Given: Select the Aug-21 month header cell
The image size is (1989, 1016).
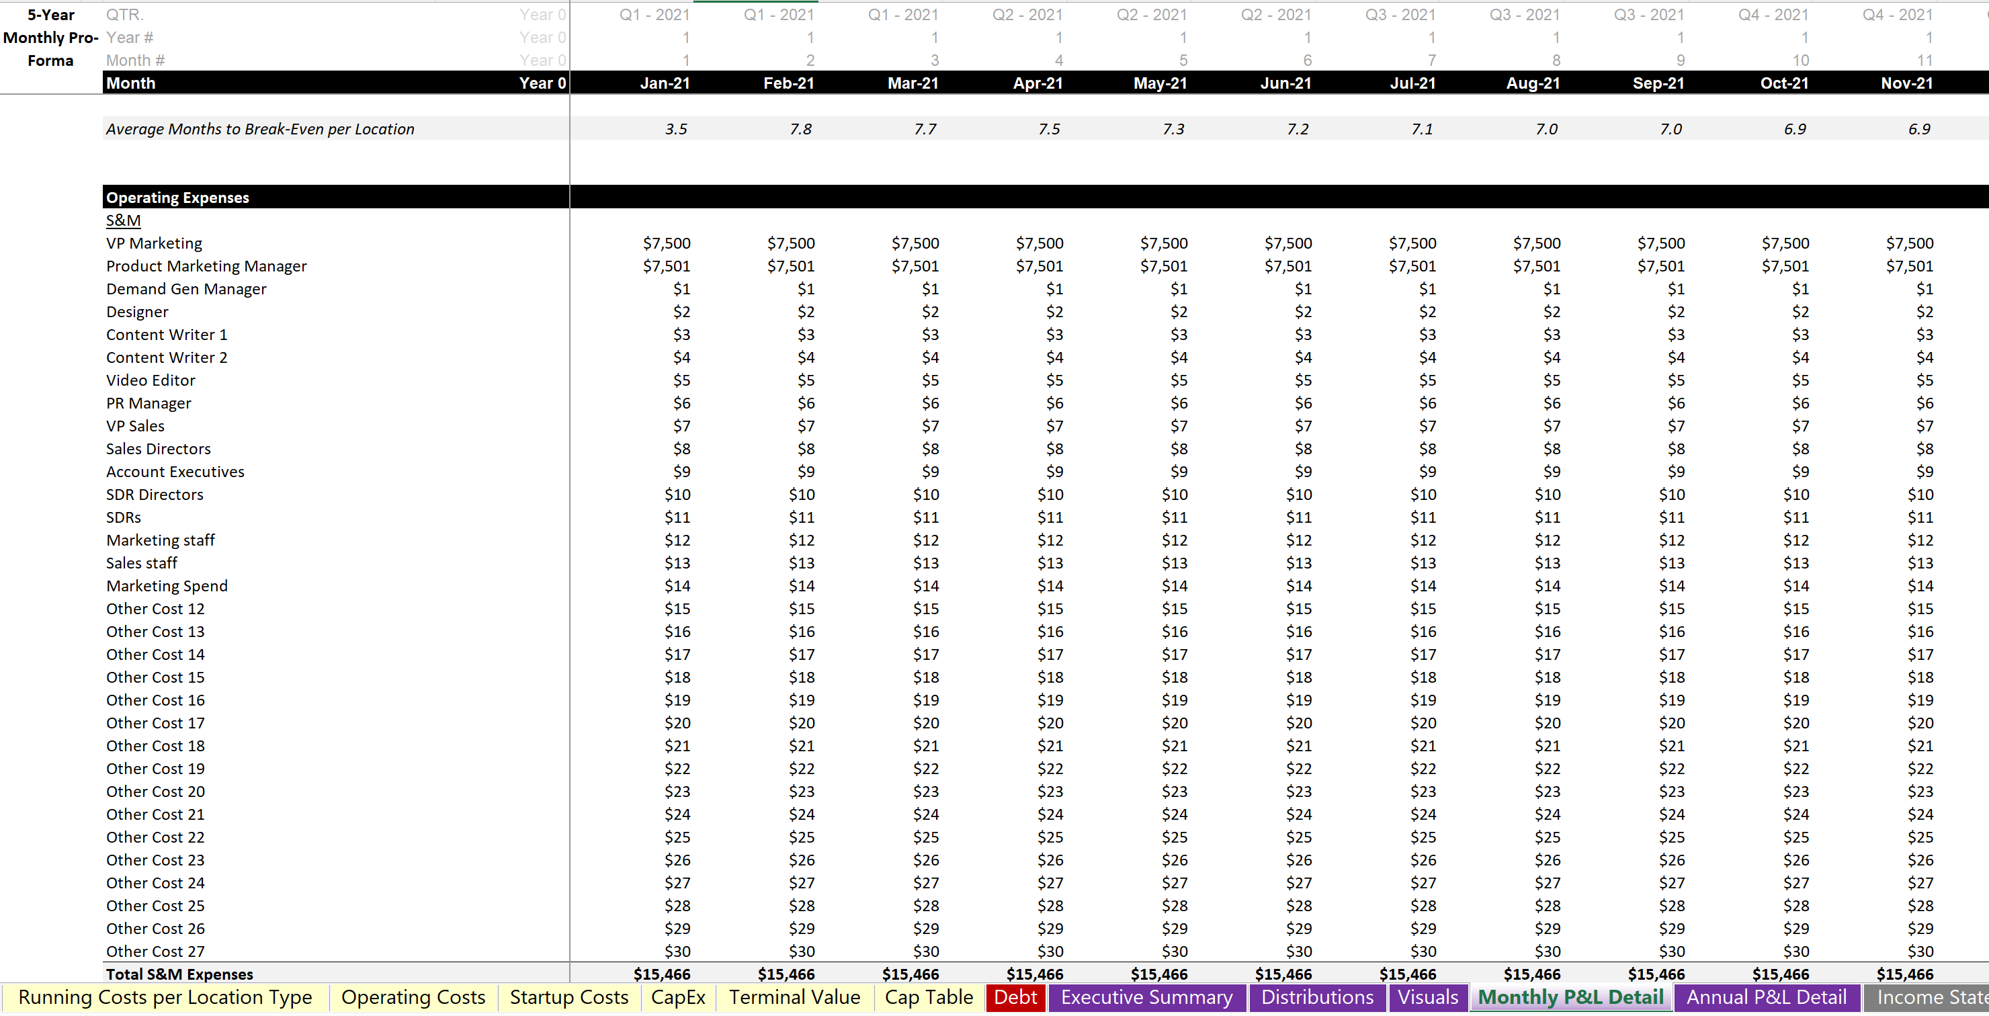Looking at the screenshot, I should click(1533, 83).
